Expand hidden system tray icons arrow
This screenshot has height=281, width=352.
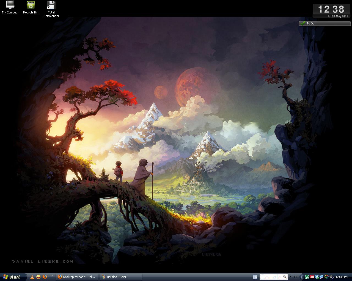[x=302, y=277]
